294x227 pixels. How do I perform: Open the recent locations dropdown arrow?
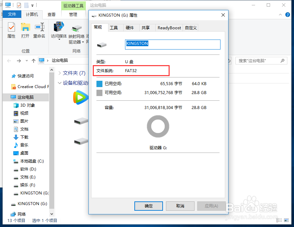27,61
